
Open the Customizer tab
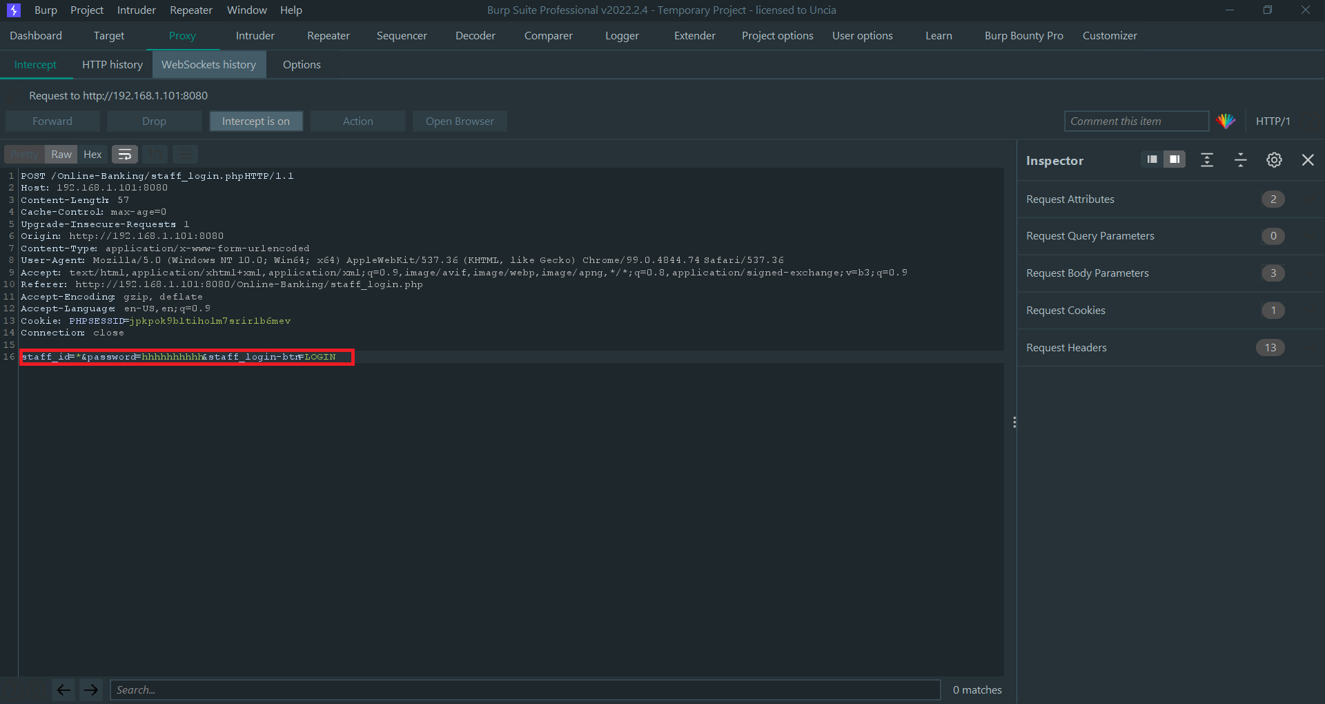tap(1110, 36)
